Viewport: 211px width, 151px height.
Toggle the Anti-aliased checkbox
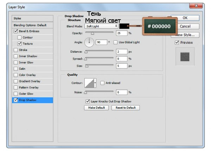click(x=102, y=83)
